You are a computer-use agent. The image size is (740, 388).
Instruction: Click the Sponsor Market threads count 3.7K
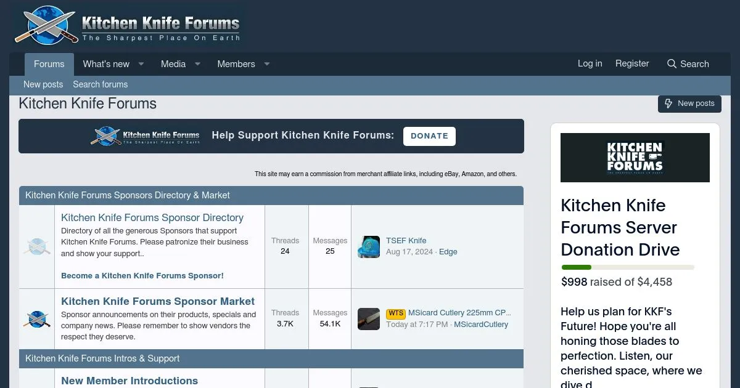[285, 324]
